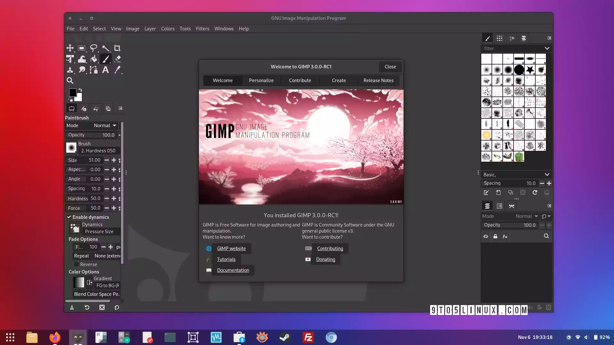
Task: Open the paintbrush Mode dropdown
Action: pyautogui.click(x=105, y=125)
